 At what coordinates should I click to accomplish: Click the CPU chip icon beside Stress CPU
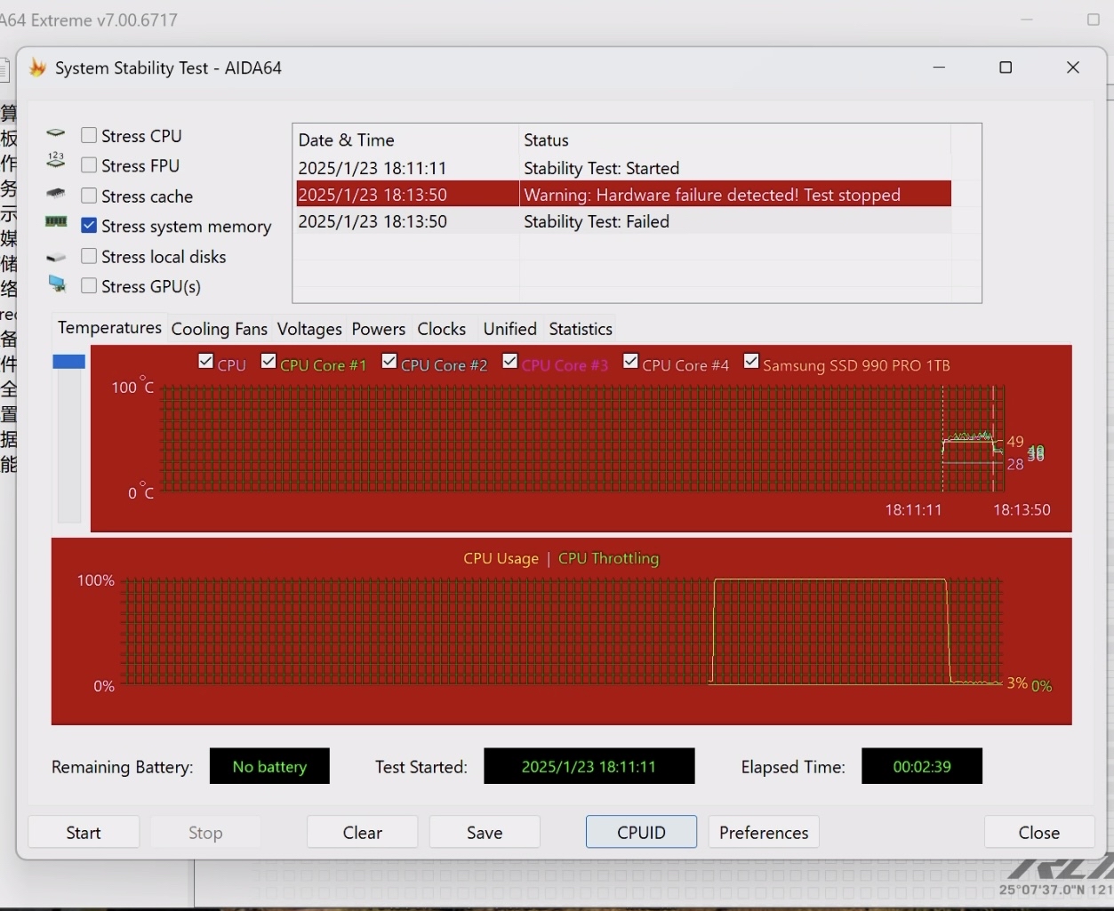56,134
